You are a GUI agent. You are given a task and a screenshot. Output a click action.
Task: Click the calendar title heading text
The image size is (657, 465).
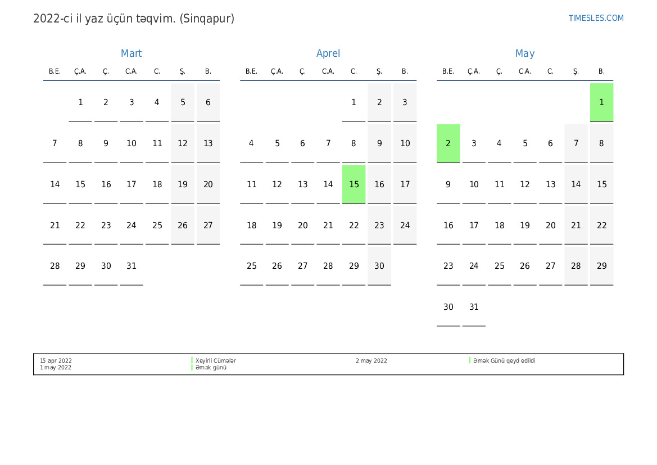134,19
